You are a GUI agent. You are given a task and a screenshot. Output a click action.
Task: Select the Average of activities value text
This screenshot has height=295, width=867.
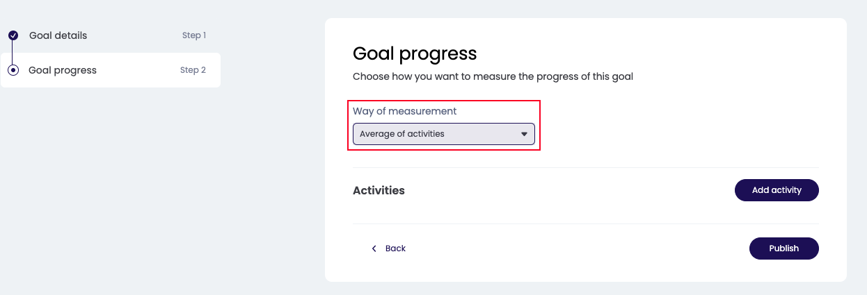click(402, 134)
